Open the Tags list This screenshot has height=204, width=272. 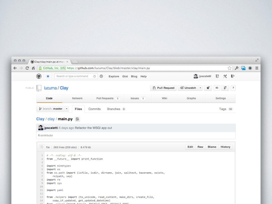226,109
